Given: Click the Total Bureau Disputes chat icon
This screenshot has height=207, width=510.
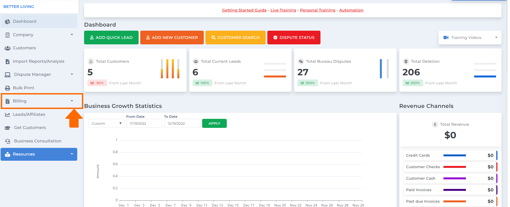Looking at the screenshot, I should click(x=301, y=61).
